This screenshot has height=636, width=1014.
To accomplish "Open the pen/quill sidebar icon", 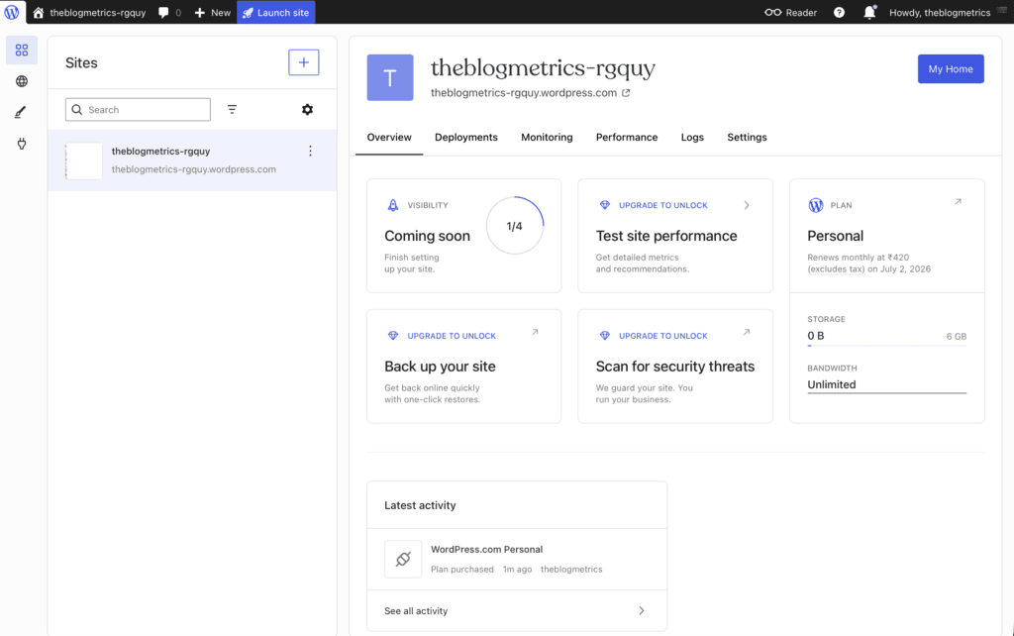I will 22,112.
